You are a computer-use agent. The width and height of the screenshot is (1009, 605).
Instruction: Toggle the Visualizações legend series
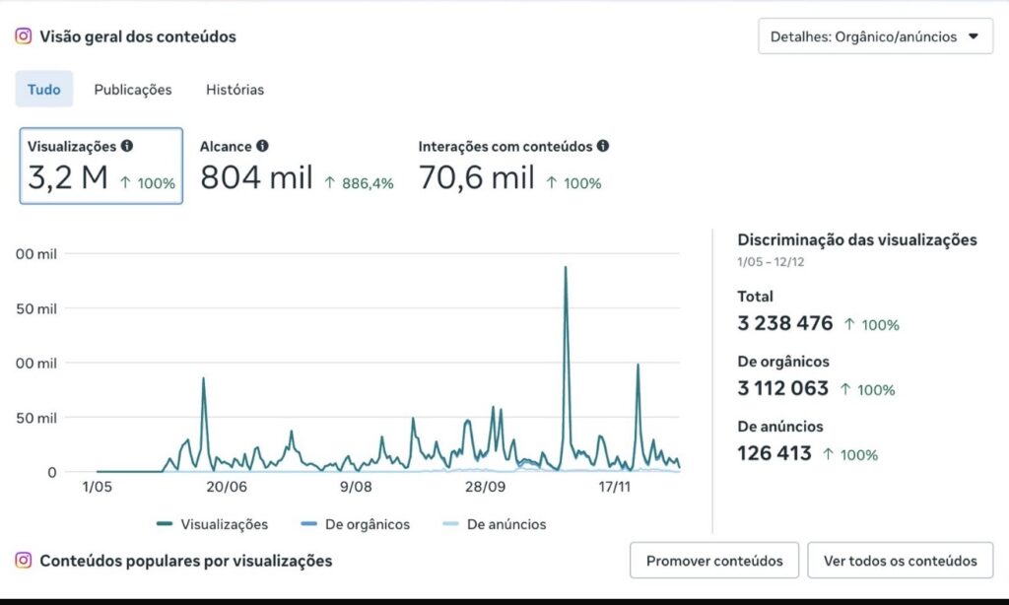(212, 524)
